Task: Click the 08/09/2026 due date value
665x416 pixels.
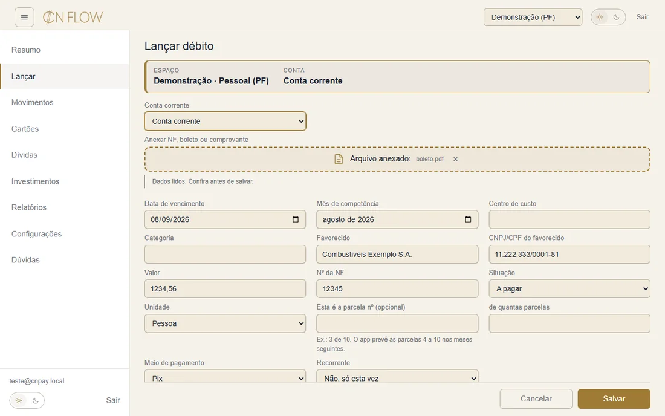Action: [170, 219]
